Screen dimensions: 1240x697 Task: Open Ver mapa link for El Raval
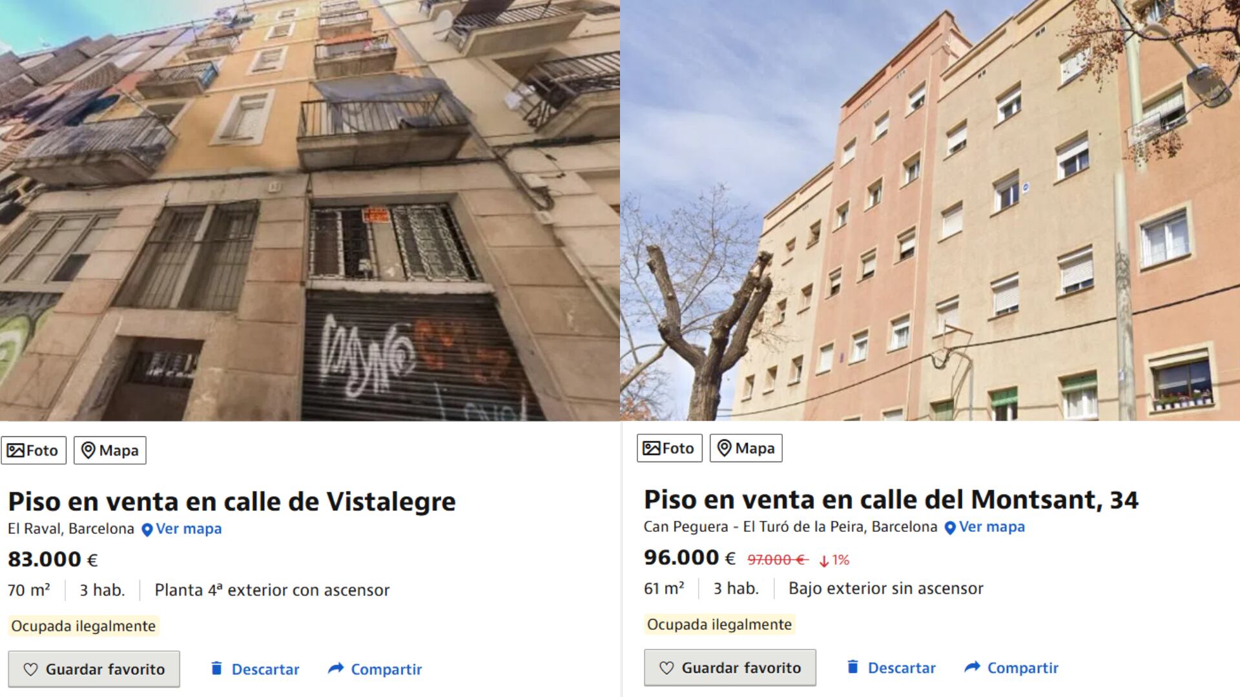point(189,529)
